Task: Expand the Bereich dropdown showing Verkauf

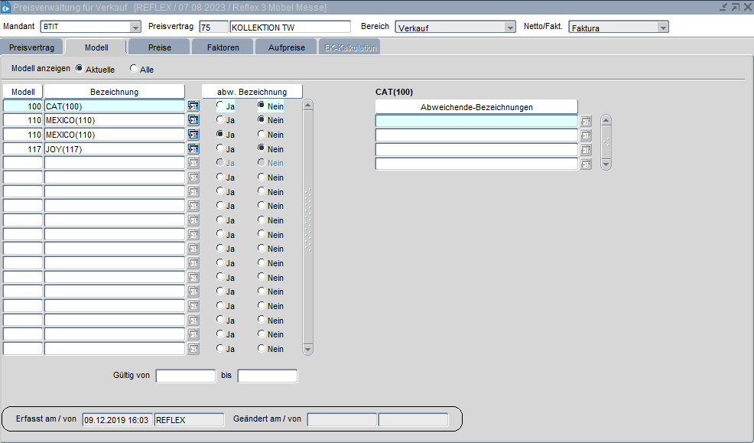Action: (510, 27)
